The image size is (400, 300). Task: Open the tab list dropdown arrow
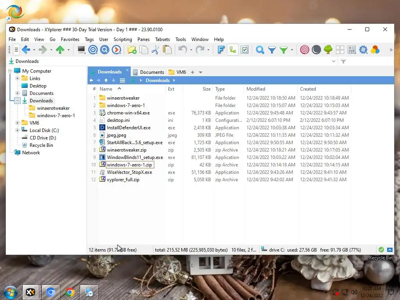coord(200,72)
